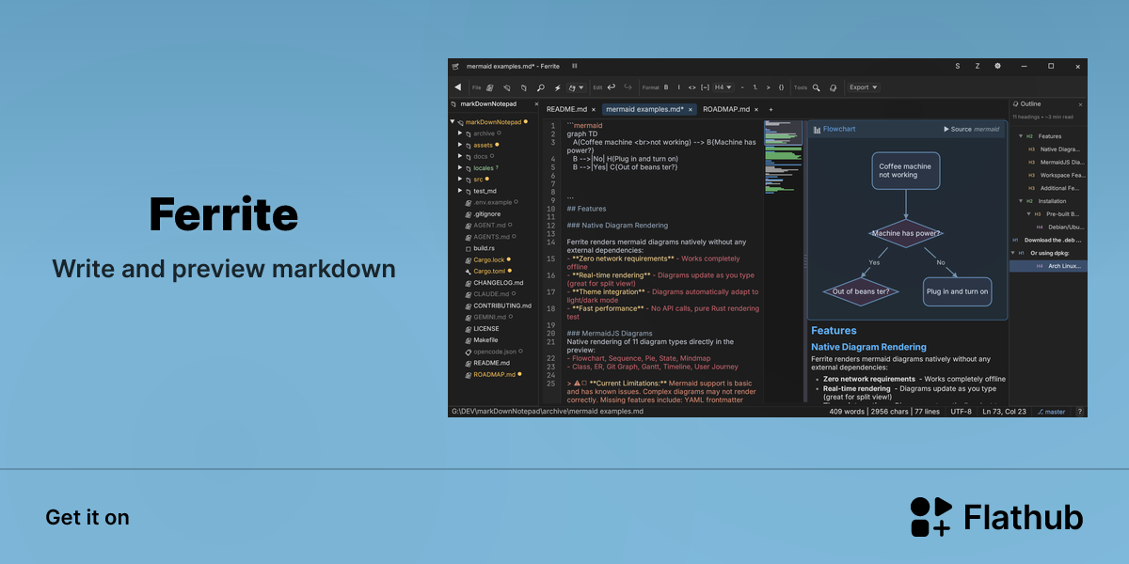Toggle the Z button in the title bar

(978, 66)
